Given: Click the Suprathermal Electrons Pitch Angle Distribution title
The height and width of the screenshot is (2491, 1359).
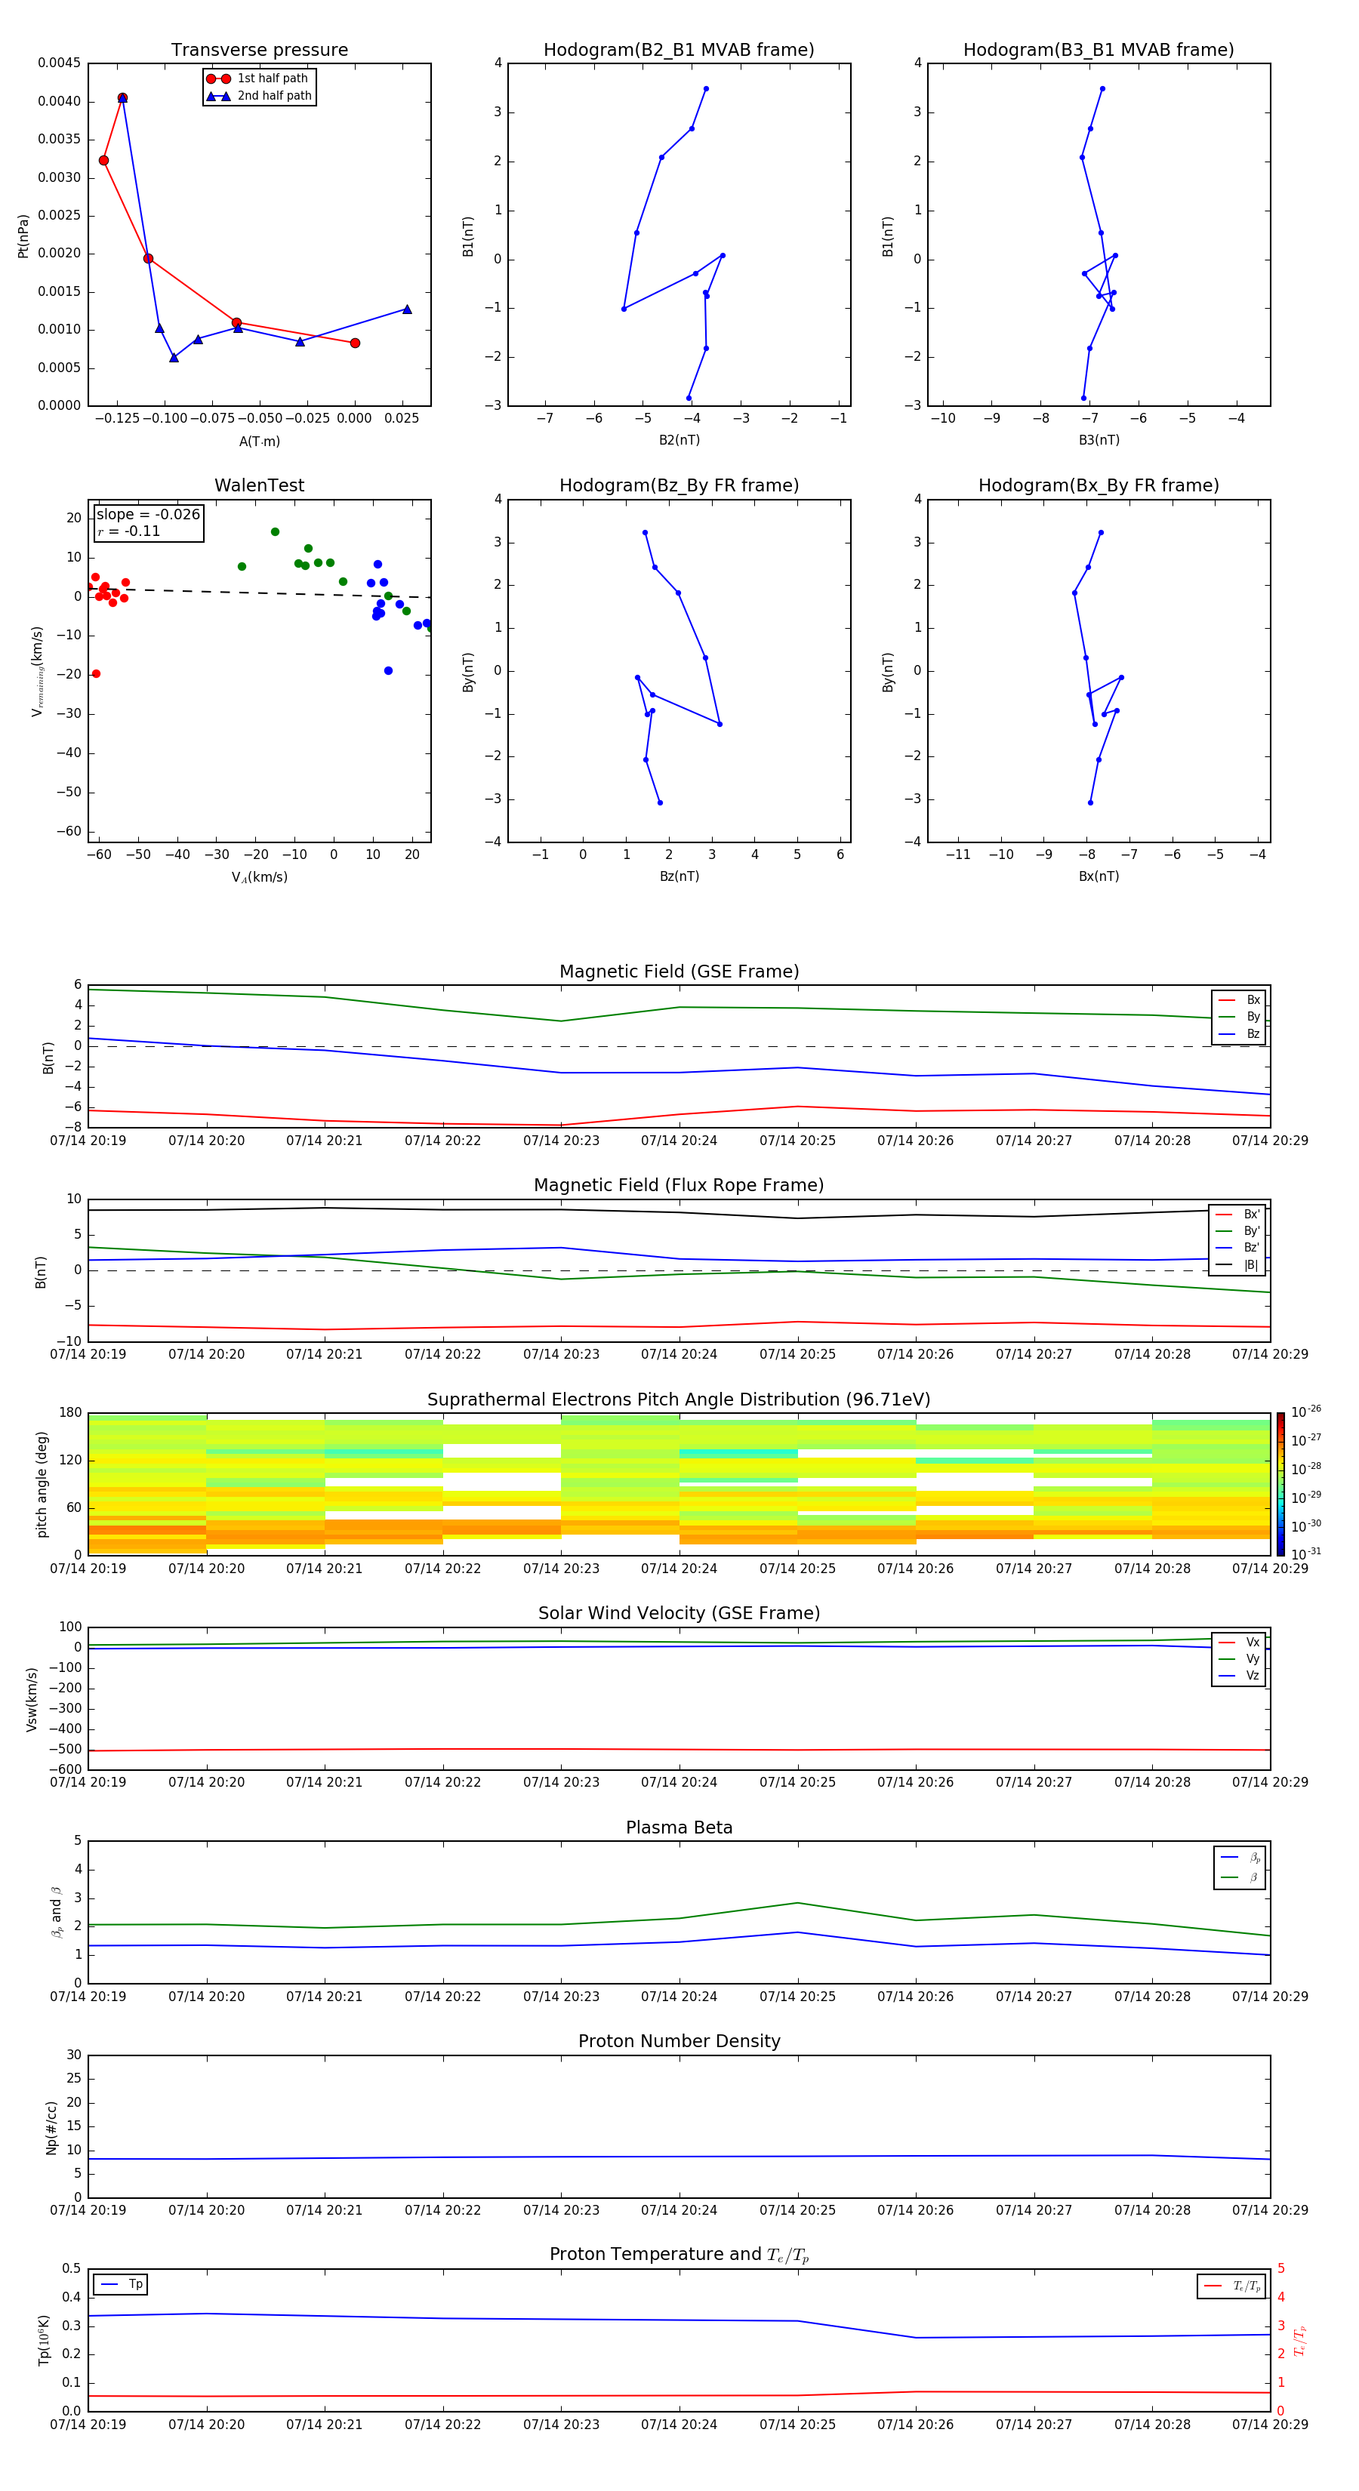Looking at the screenshot, I should 679,1400.
